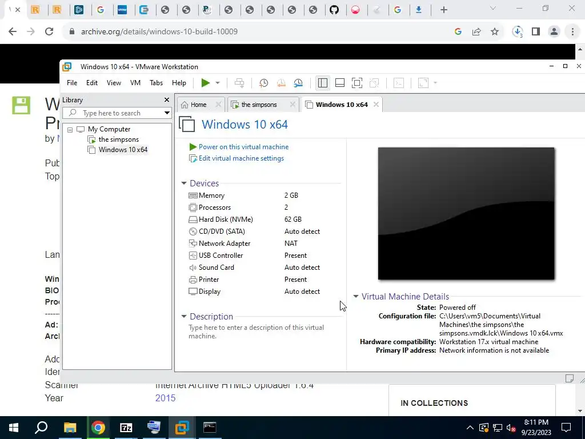The width and height of the screenshot is (585, 439).
Task: Click the CD/DVD (SATA) device
Action: pyautogui.click(x=254, y=232)
